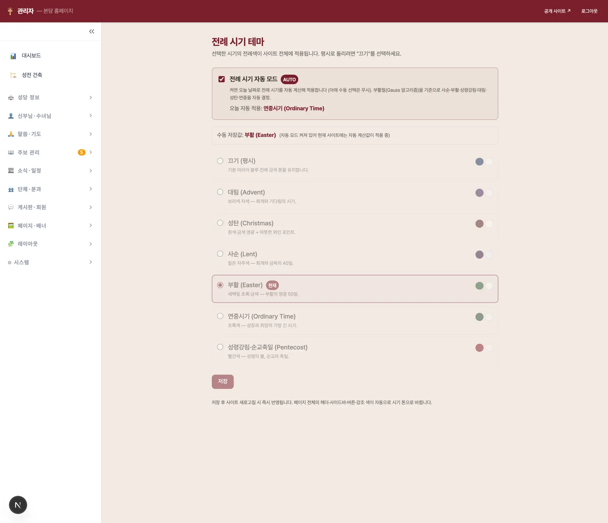Click the 성당 정보 church icon

coord(11,98)
